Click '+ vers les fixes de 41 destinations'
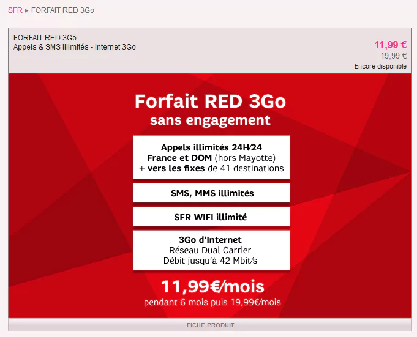The width and height of the screenshot is (417, 337). pos(211,168)
